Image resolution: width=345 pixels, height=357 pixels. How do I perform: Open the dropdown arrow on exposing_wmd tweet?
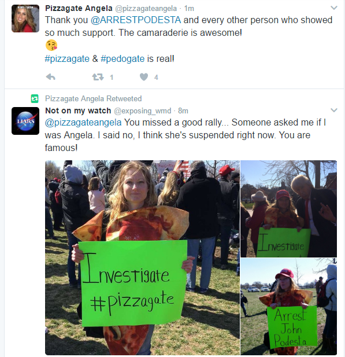coord(333,111)
